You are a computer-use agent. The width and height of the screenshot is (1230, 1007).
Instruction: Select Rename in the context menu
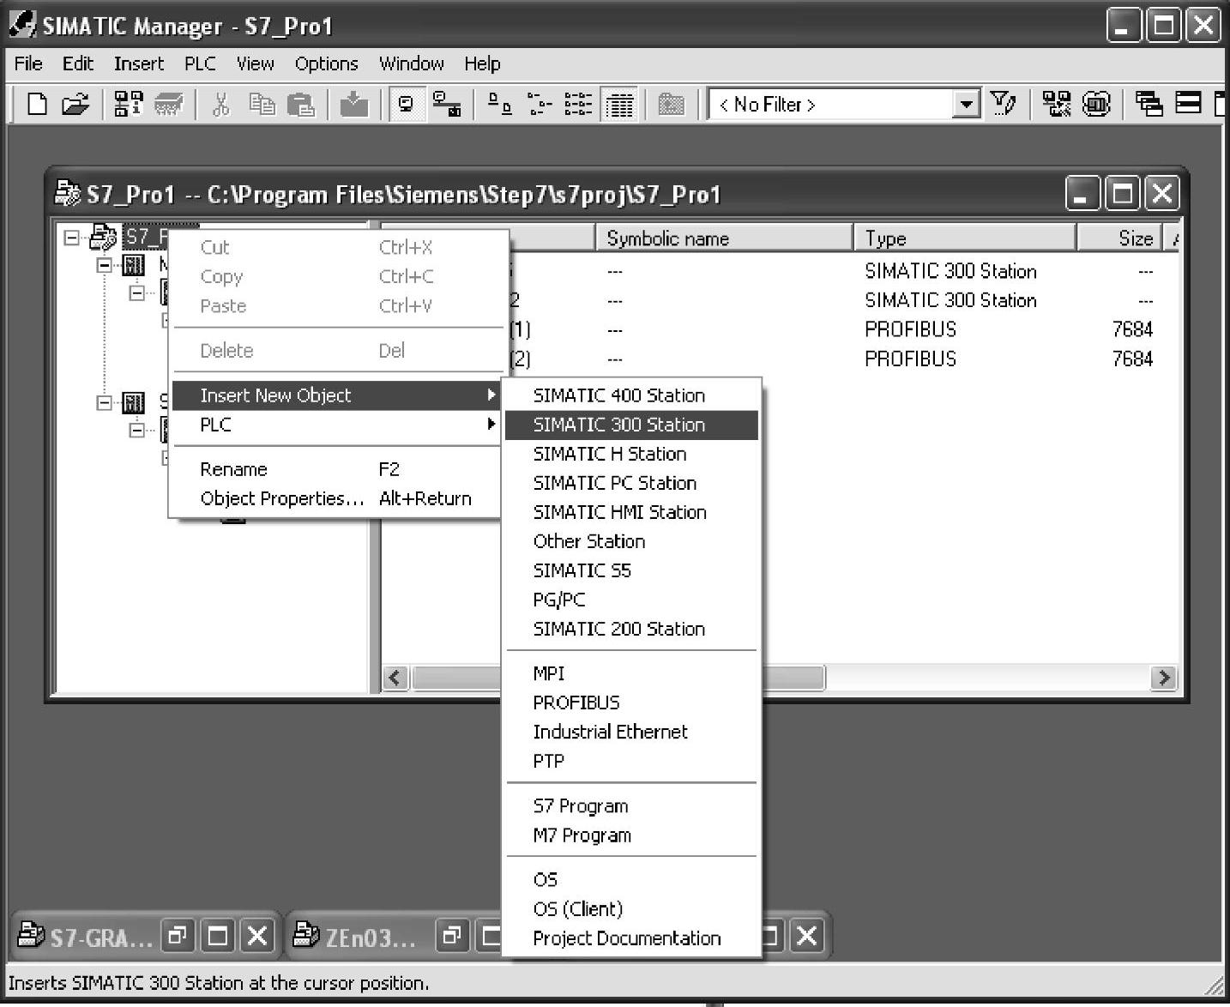point(336,469)
